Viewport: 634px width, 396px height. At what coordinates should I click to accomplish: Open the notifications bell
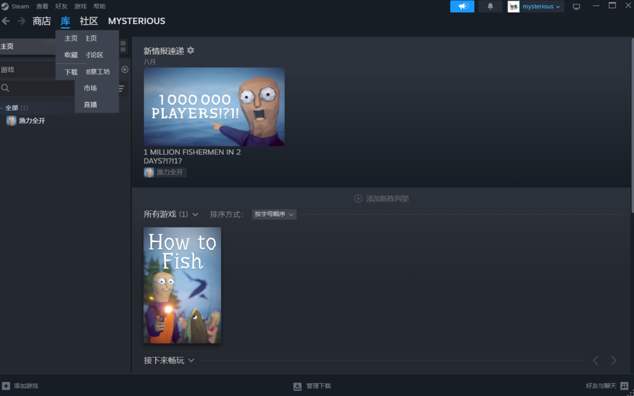[490, 6]
